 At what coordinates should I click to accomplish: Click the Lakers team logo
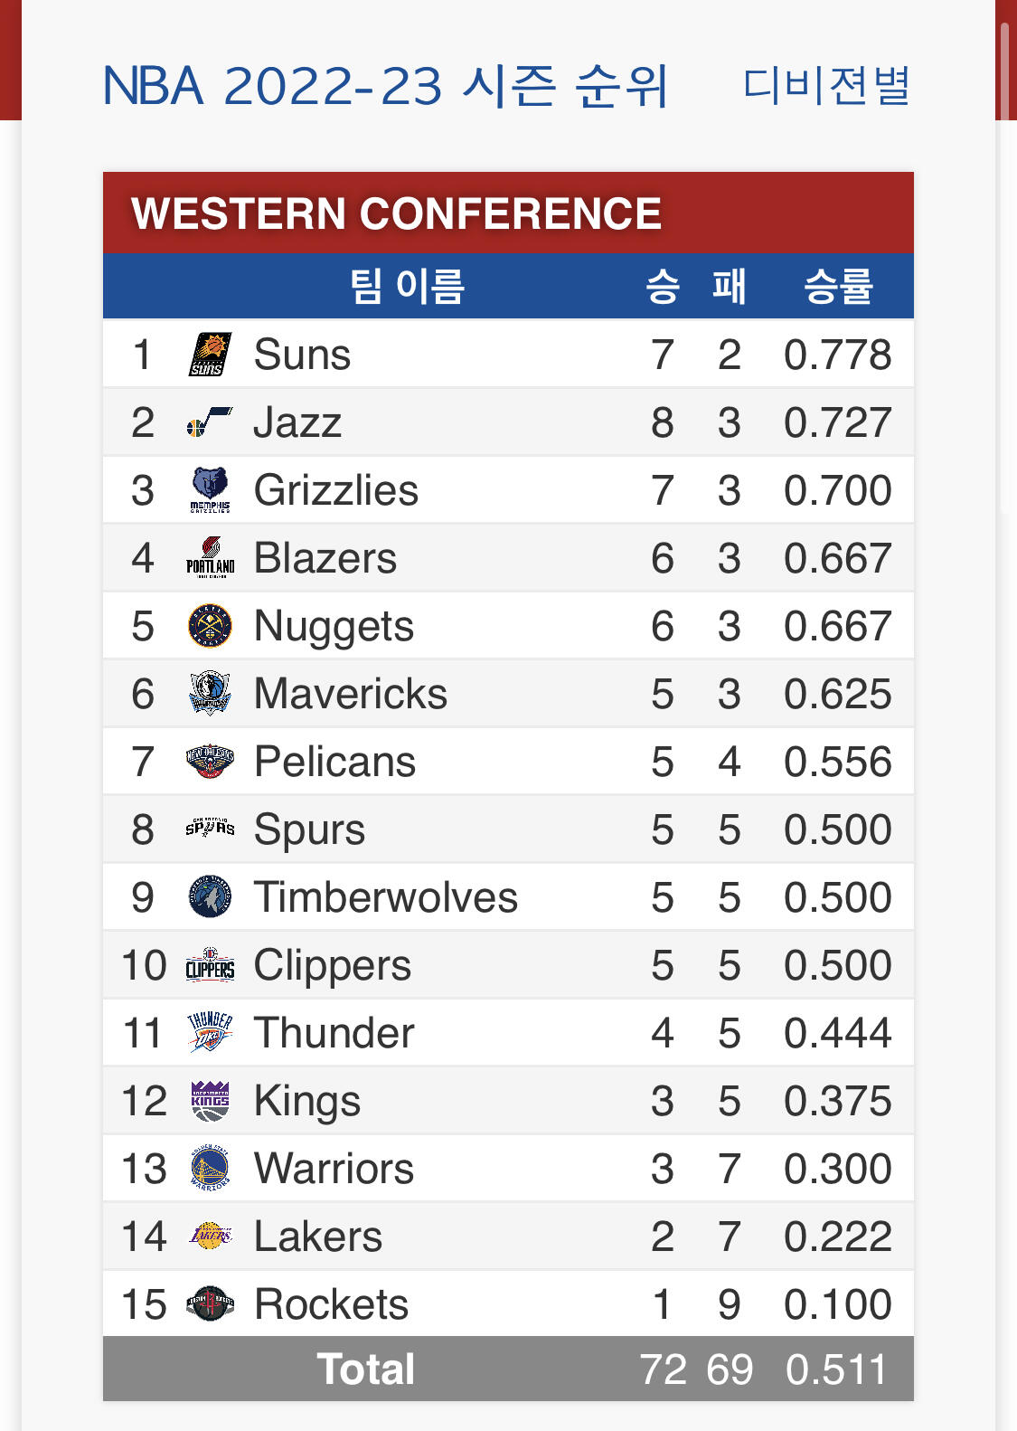(x=210, y=1237)
